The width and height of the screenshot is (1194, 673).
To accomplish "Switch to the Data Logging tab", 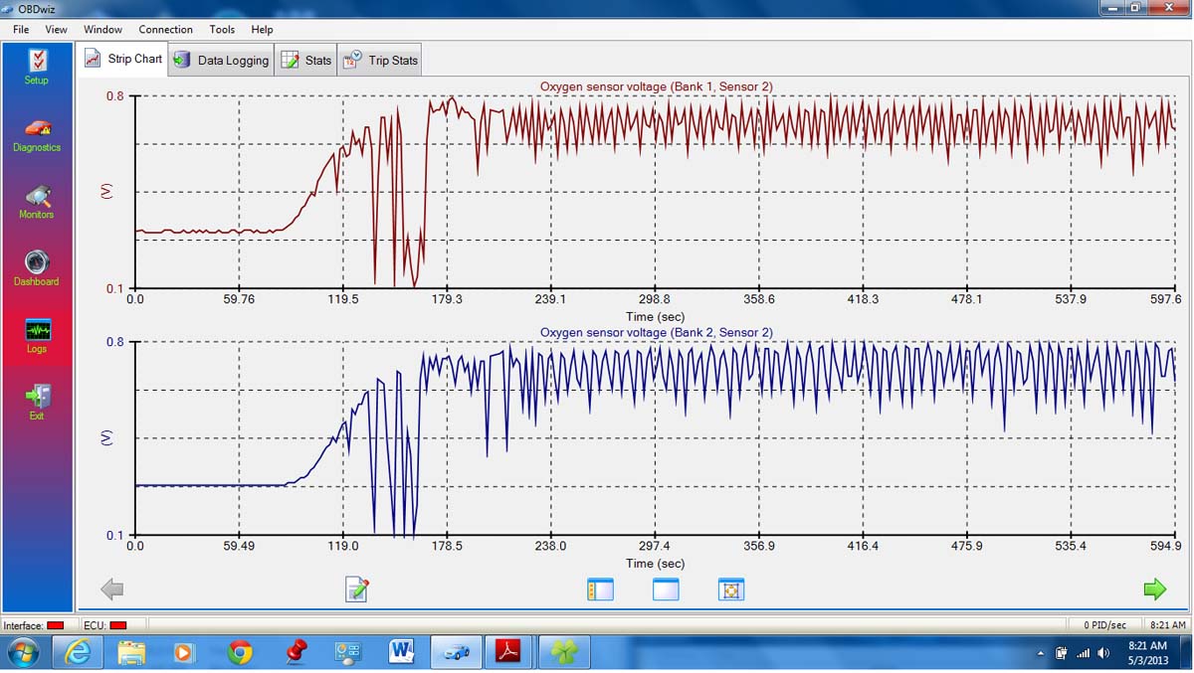I will [222, 60].
